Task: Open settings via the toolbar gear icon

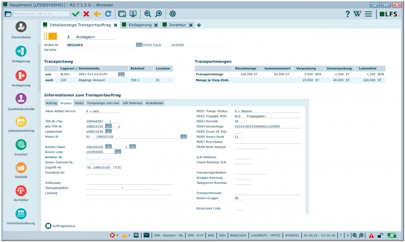Action: [x=172, y=14]
